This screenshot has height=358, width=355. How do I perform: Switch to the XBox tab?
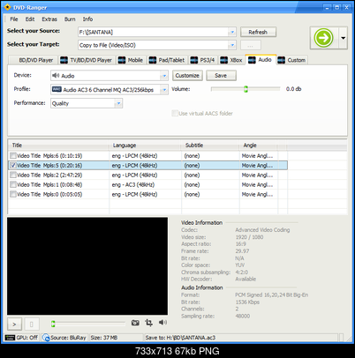tap(231, 60)
